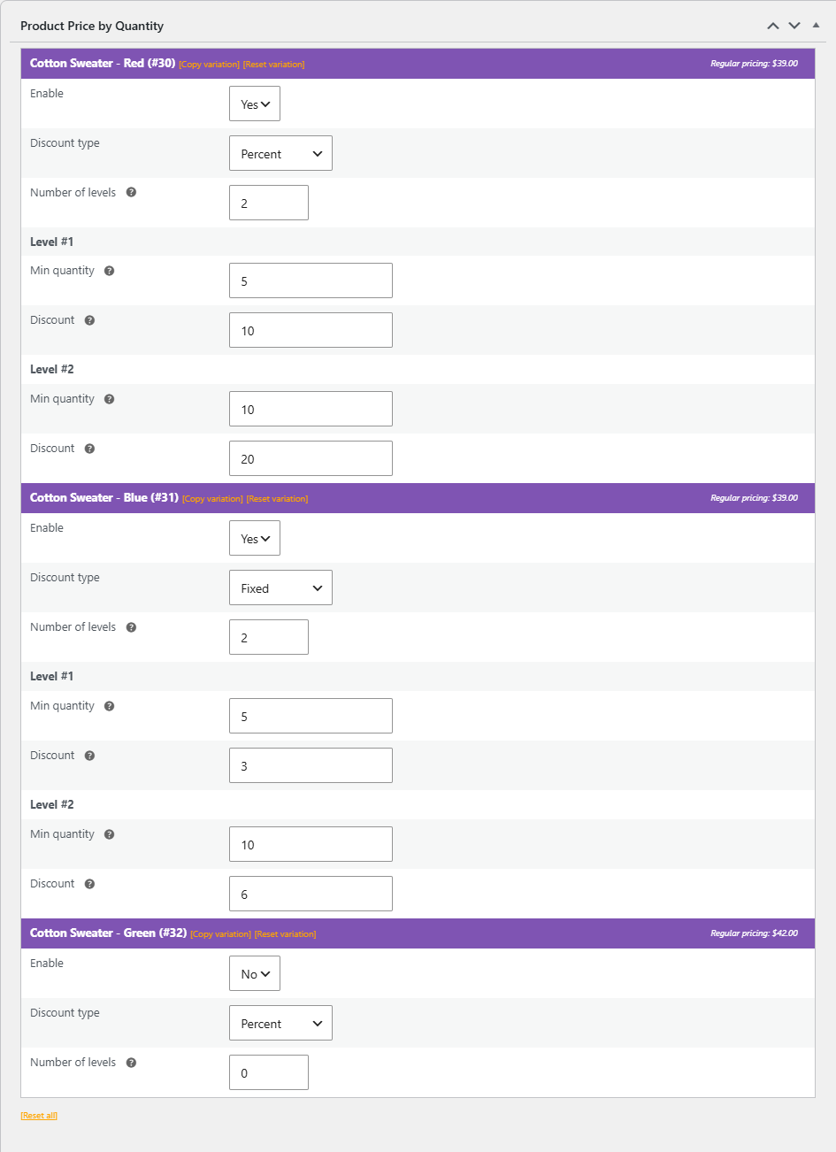The width and height of the screenshot is (836, 1152).
Task: Move the Product Price by Quantity panel up
Action: pos(773,26)
